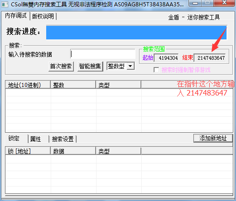
Task: Click the 锁 [地址] column header
Action: point(28,151)
